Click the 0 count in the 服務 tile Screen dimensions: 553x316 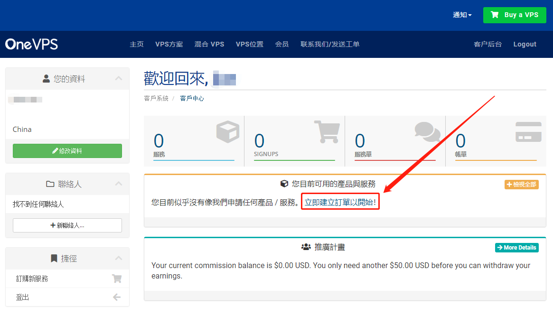coord(159,141)
